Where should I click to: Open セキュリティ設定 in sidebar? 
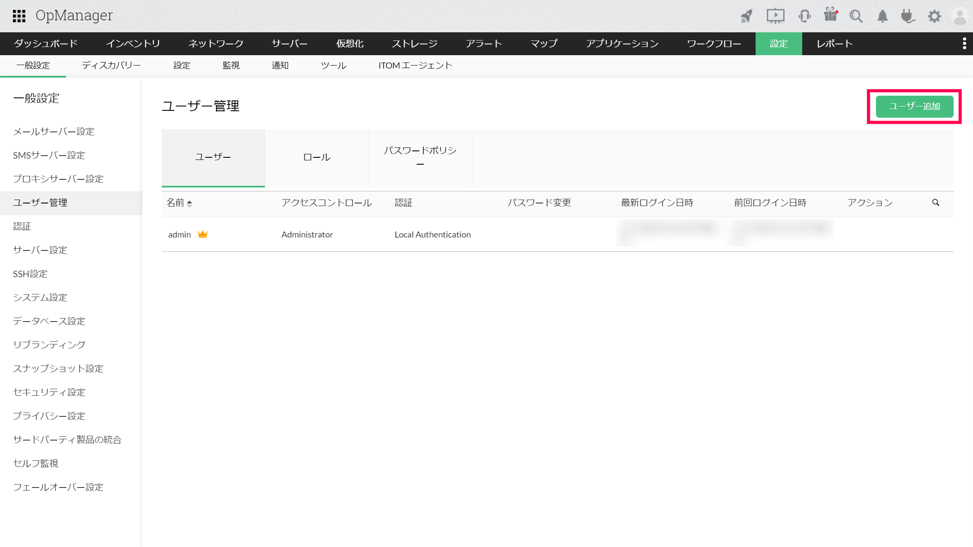49,392
